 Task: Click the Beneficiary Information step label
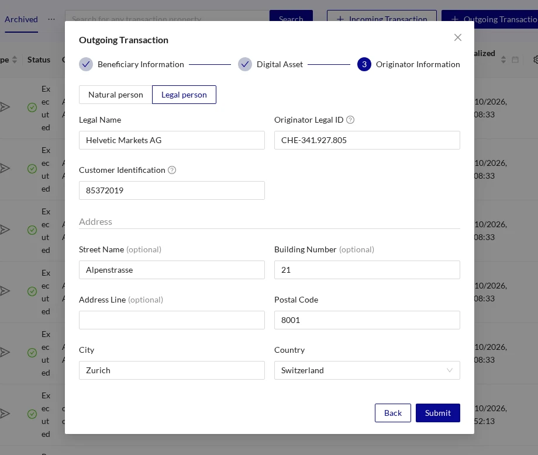(141, 64)
